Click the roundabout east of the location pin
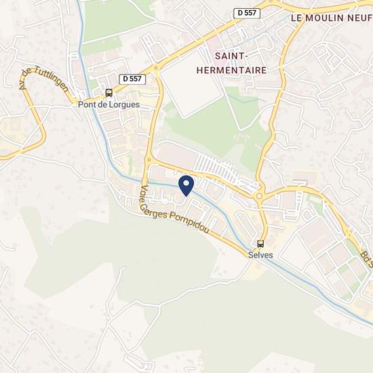Image resolution: width=373 pixels, height=373 pixels. tap(259, 197)
